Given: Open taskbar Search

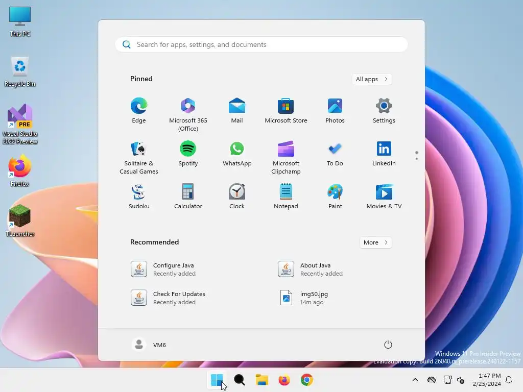Looking at the screenshot, I should coord(239,380).
